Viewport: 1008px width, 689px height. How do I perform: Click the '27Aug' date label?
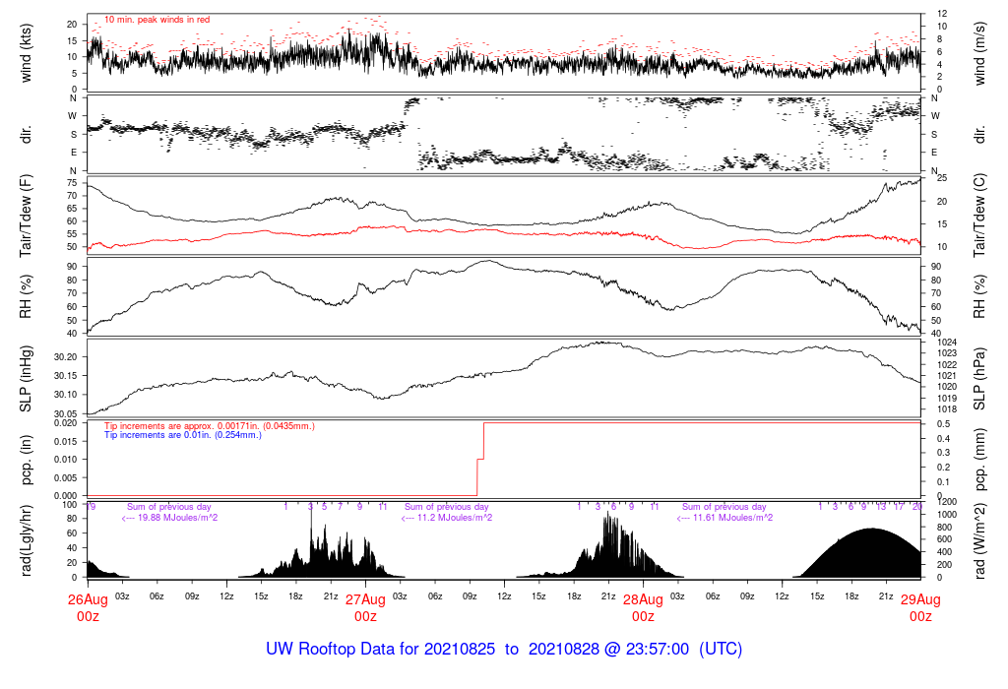(x=365, y=599)
